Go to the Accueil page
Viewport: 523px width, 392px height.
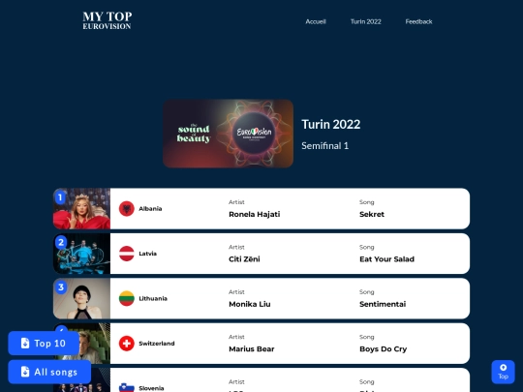click(316, 21)
